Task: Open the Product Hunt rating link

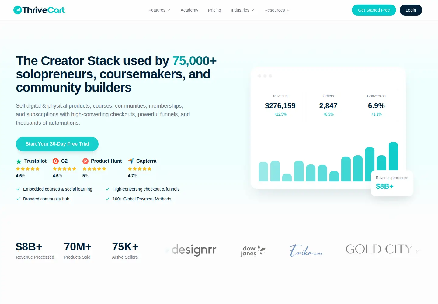Action: tap(102, 168)
